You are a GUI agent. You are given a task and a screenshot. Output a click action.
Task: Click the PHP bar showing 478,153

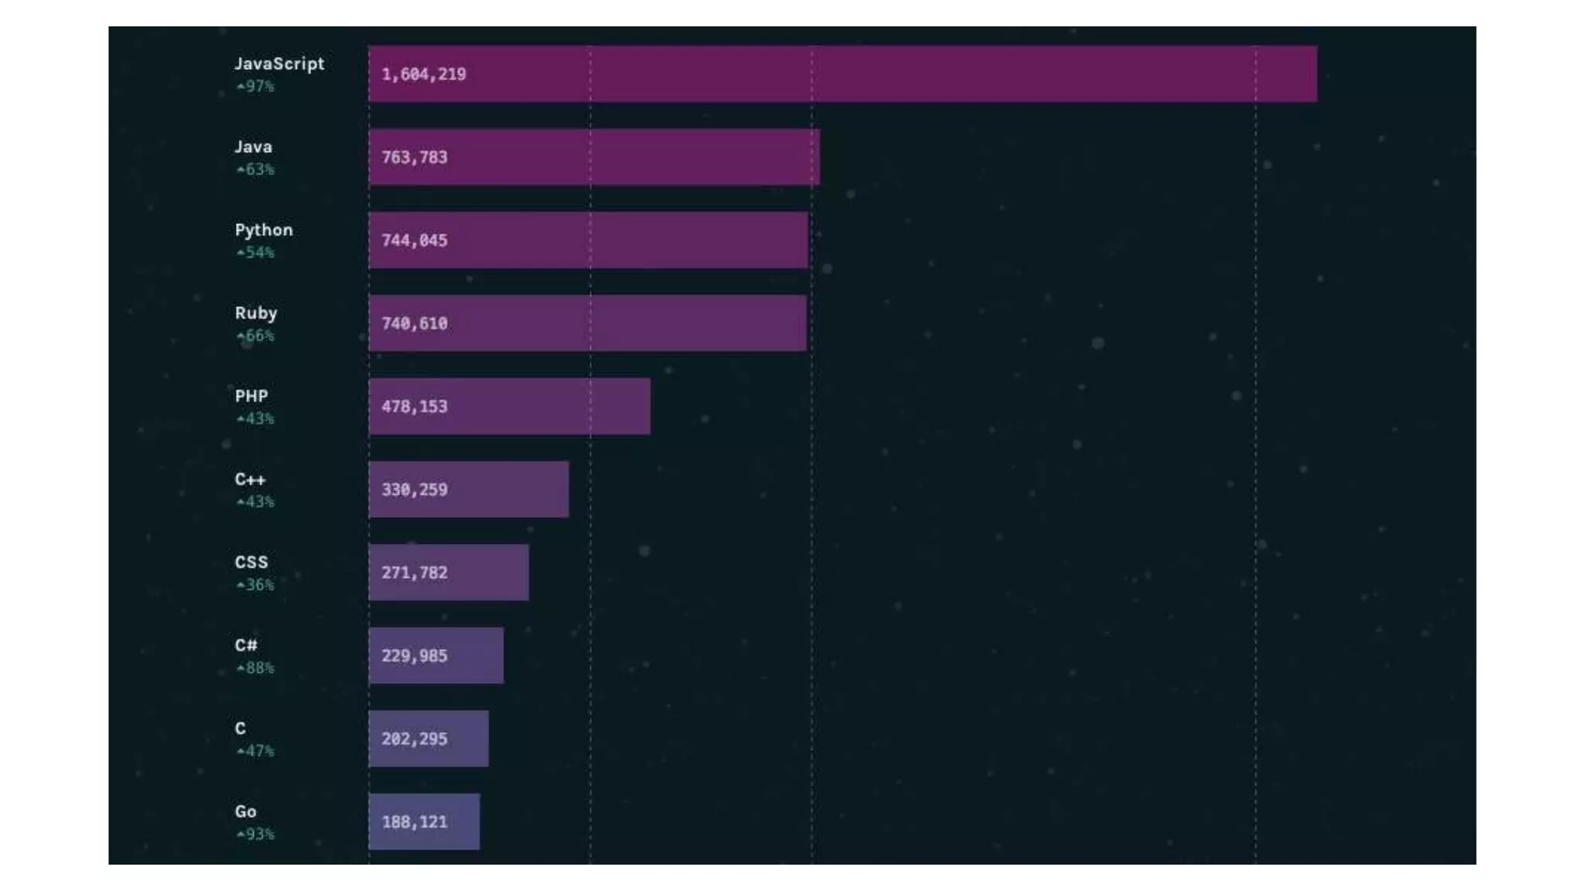(x=509, y=406)
